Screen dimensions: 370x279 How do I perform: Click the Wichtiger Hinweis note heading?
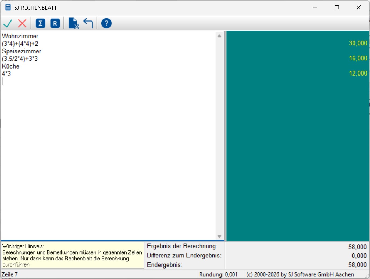pos(23,246)
